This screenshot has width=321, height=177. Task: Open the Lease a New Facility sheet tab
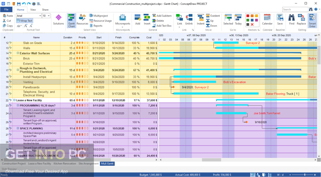[40, 164]
